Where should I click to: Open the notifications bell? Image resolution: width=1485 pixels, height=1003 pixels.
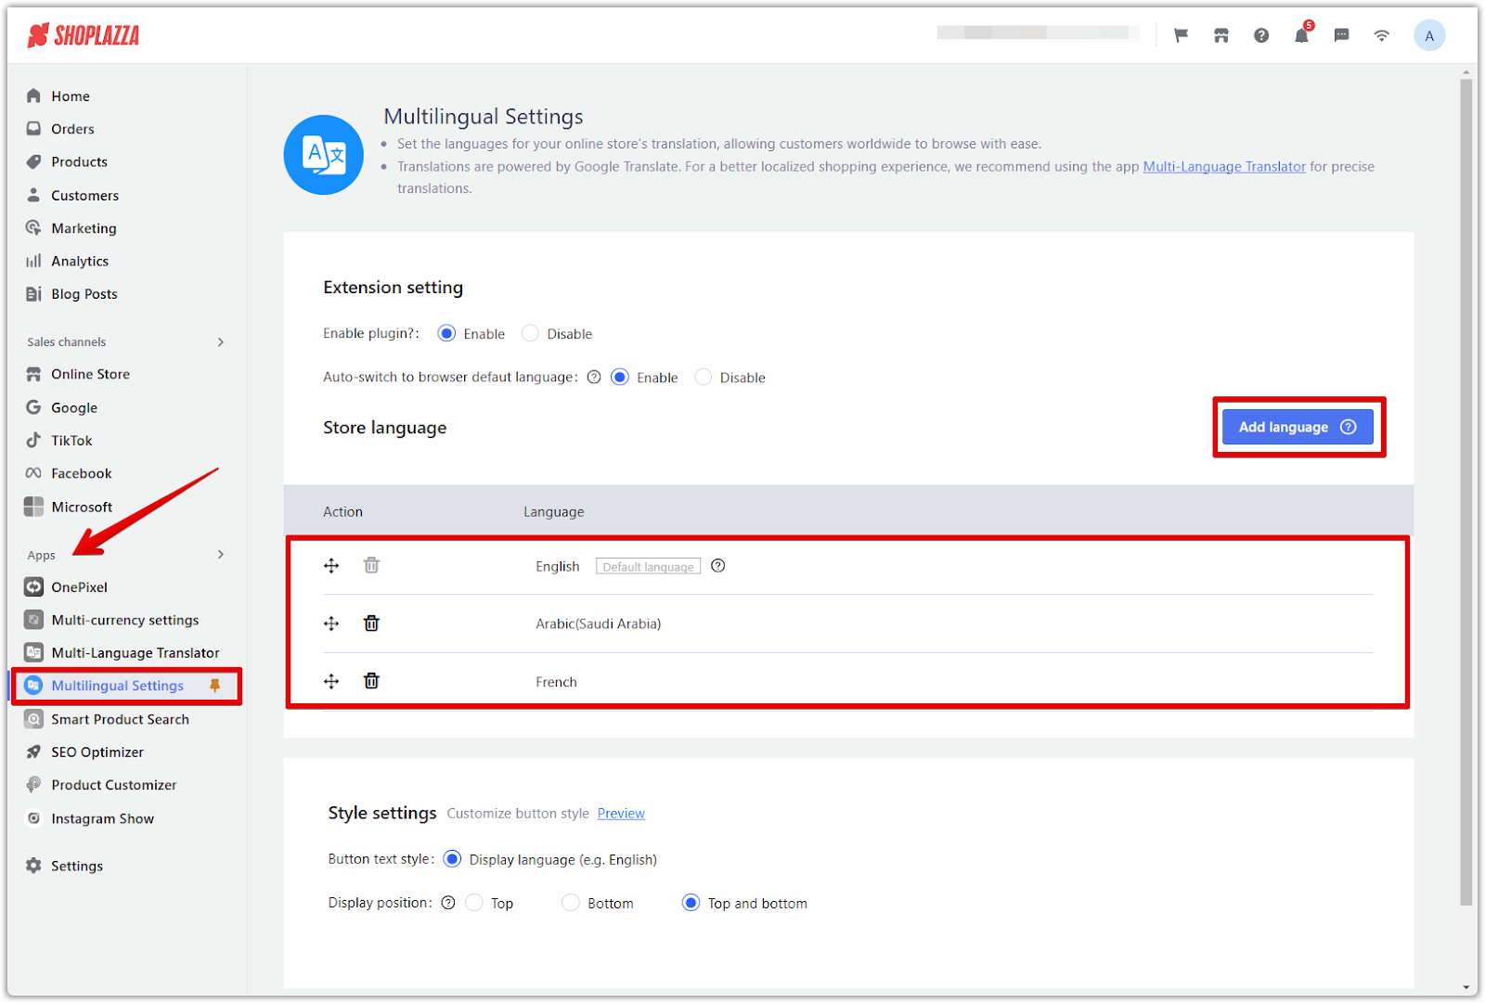(x=1301, y=35)
